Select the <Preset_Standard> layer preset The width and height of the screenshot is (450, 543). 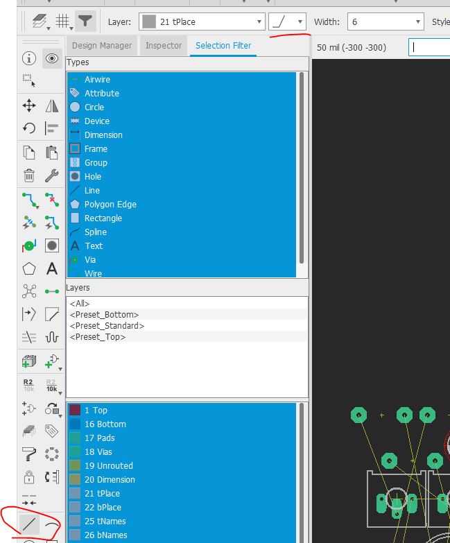pyautogui.click(x=187, y=325)
